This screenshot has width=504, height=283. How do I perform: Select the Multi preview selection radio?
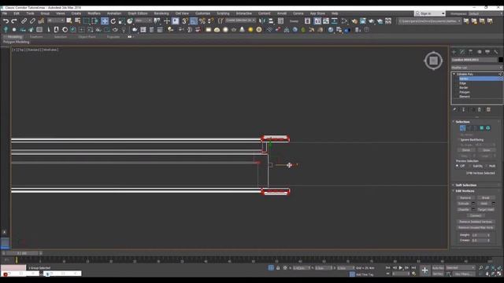tap(487, 166)
